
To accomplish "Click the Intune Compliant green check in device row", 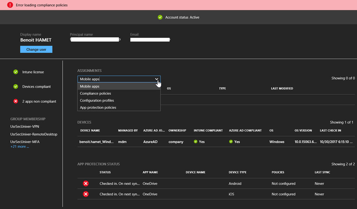I will coord(196,142).
